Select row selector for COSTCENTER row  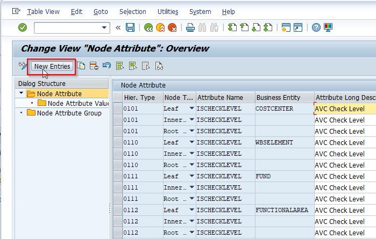[118, 108]
